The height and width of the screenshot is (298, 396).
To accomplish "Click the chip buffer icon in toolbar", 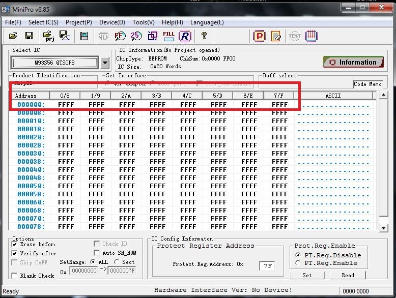I will pyautogui.click(x=84, y=36).
